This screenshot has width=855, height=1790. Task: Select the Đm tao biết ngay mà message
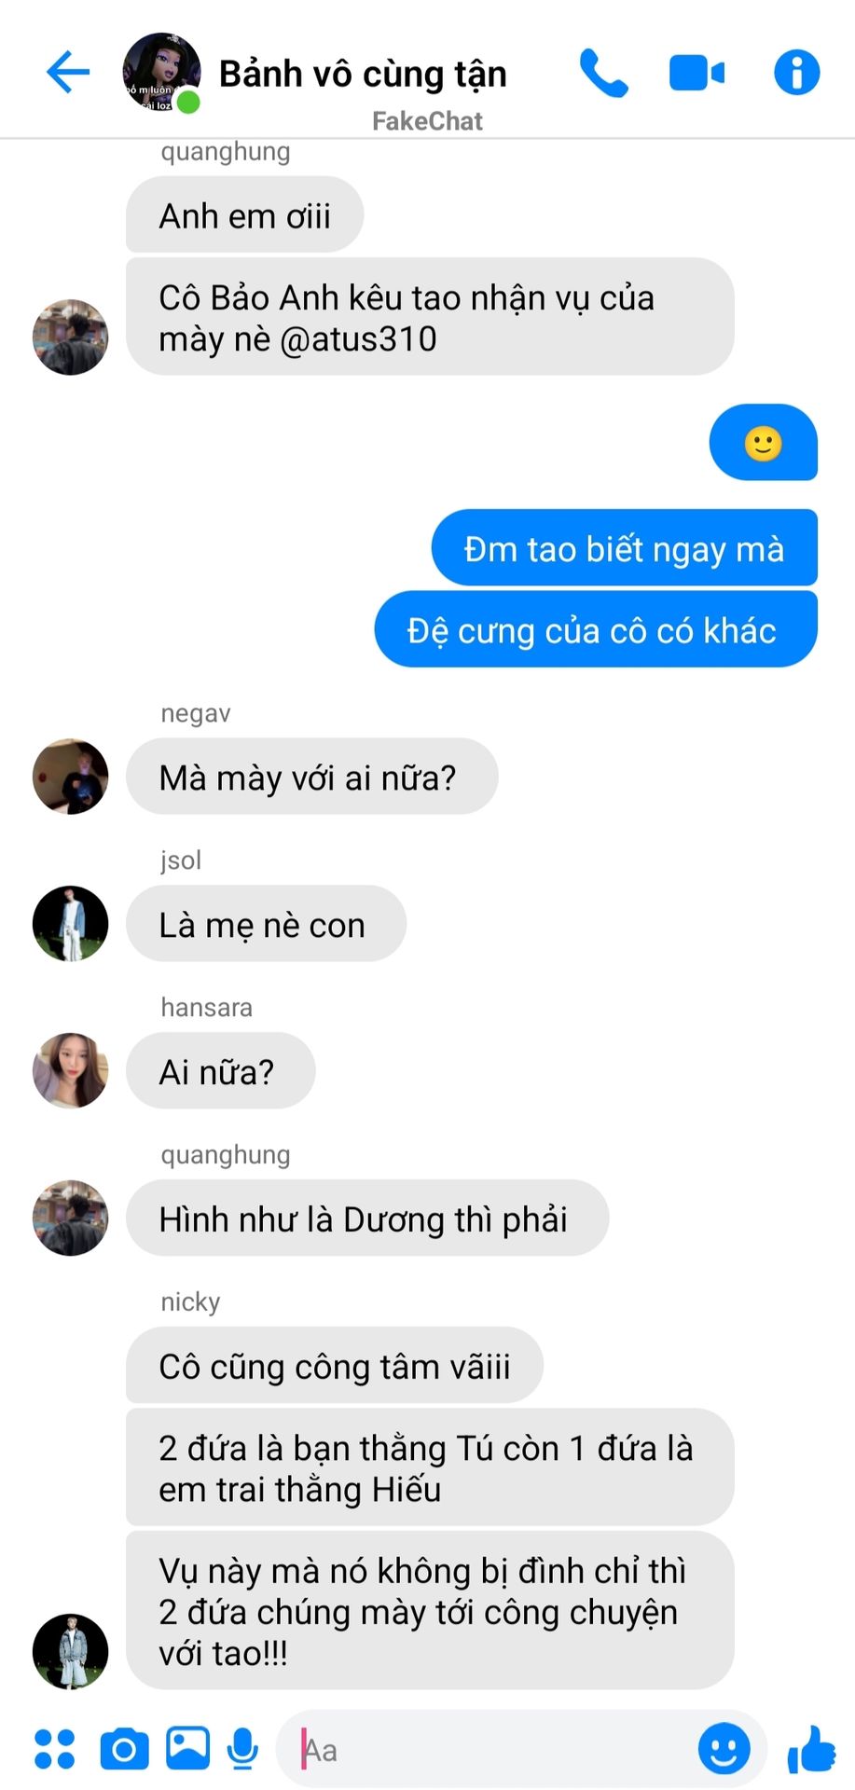pos(624,548)
